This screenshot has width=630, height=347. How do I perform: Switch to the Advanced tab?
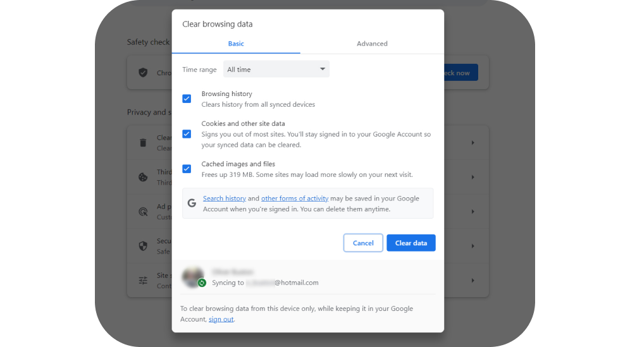pyautogui.click(x=372, y=44)
